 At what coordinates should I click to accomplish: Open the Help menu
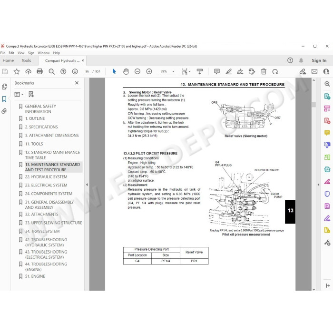[x=57, y=53]
